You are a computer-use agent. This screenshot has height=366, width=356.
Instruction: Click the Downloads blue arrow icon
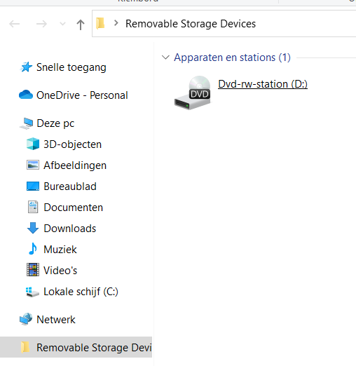coord(33,228)
